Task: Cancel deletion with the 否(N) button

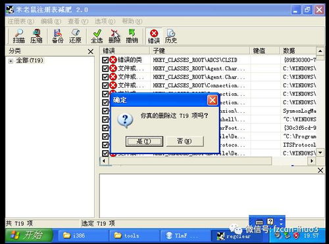Action: (185, 141)
